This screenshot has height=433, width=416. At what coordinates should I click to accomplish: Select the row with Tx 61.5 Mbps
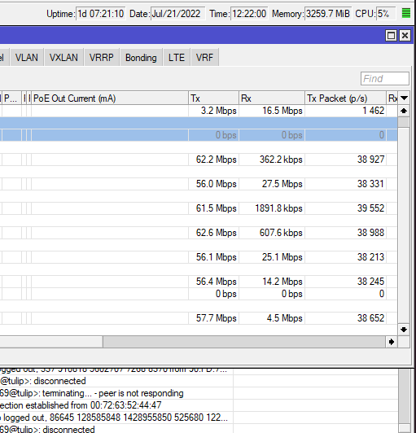pyautogui.click(x=199, y=208)
